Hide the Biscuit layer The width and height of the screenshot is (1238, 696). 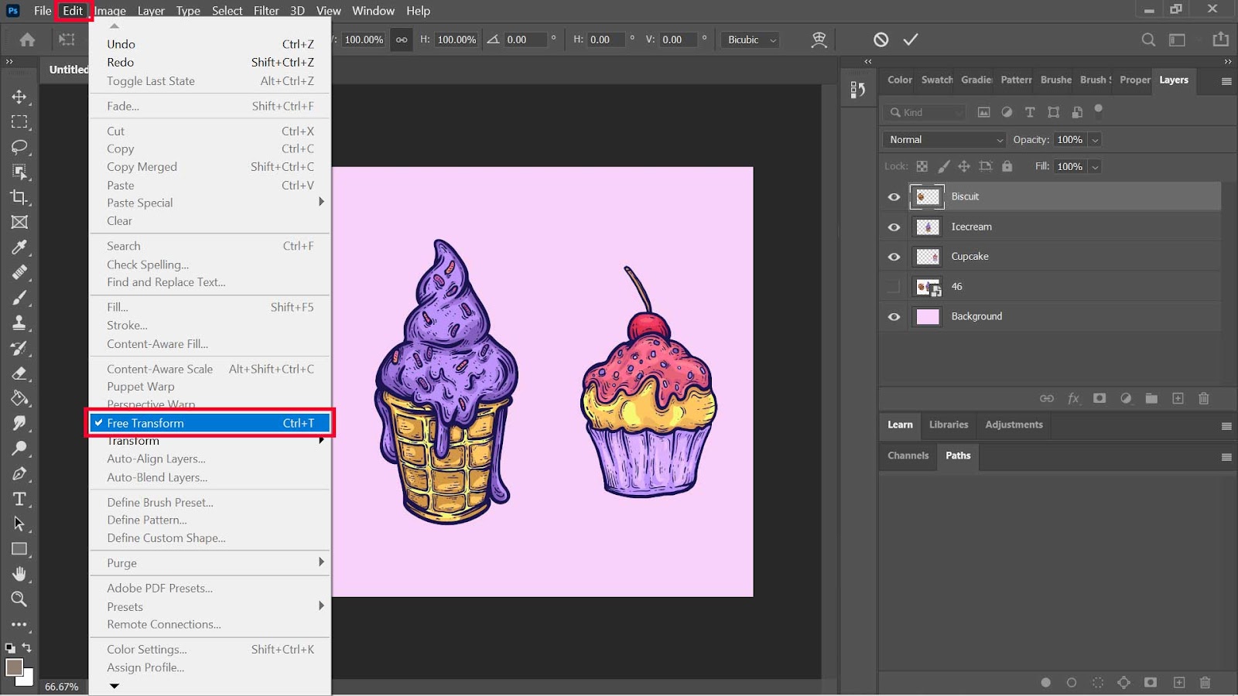coord(894,197)
